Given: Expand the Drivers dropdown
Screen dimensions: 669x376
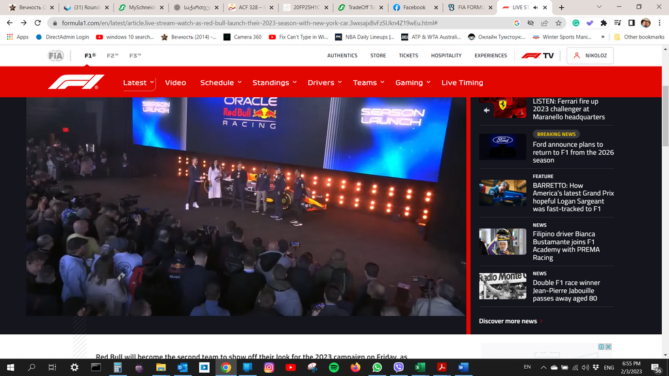Looking at the screenshot, I should click(325, 83).
